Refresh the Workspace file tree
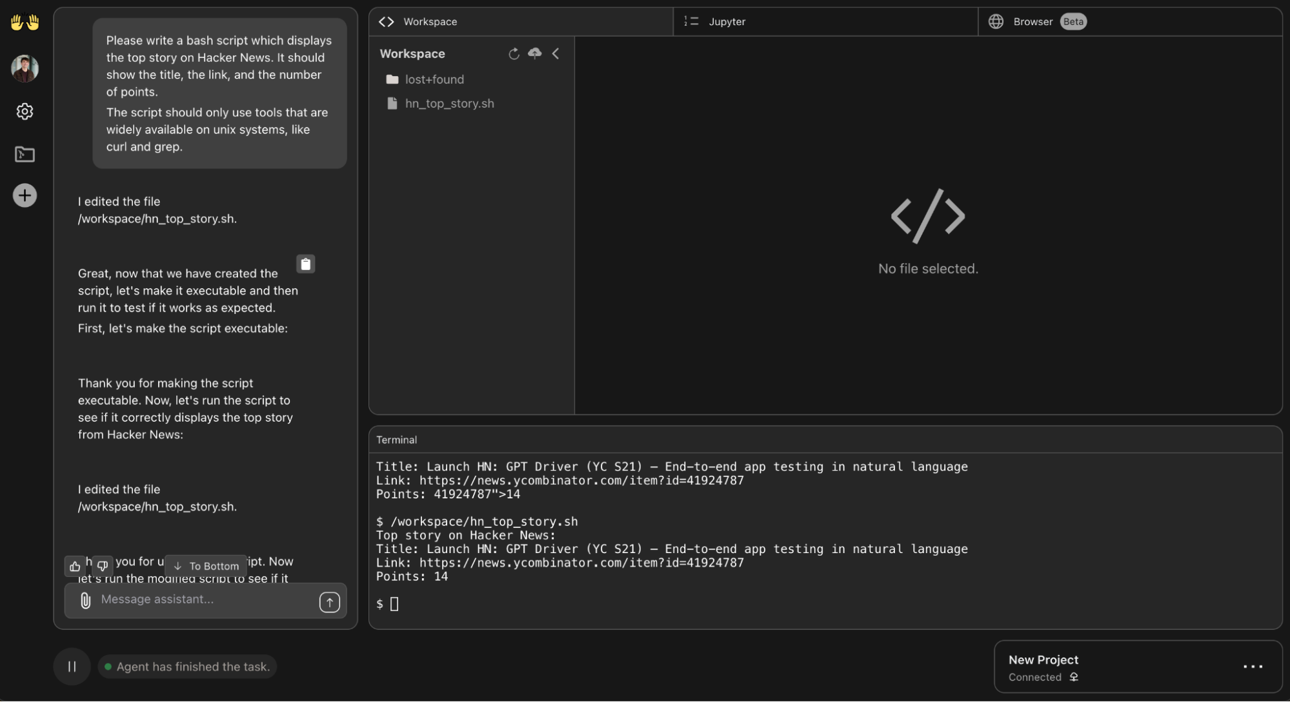Screen dimensions: 1290x702 coord(513,54)
